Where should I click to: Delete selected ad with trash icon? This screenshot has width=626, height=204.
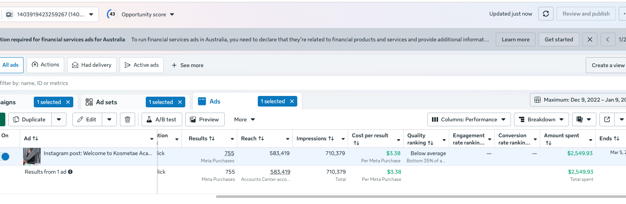coord(128,119)
